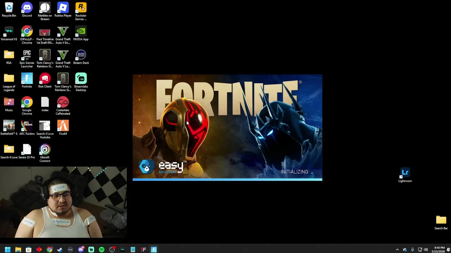Open the NVIDIA App desktop icon
This screenshot has height=253, width=451.
click(x=81, y=33)
